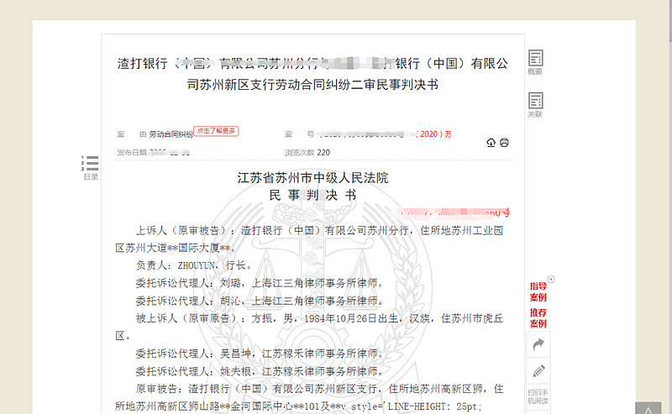Click the pencil annotate icon
672x414 pixels.
point(538,370)
